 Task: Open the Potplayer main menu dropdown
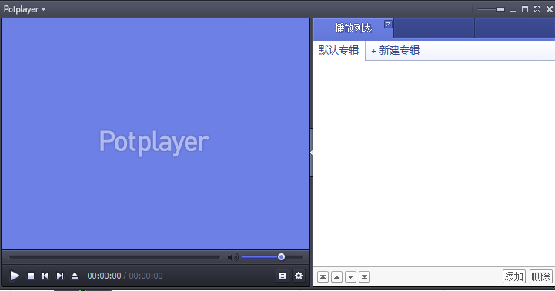tap(24, 9)
